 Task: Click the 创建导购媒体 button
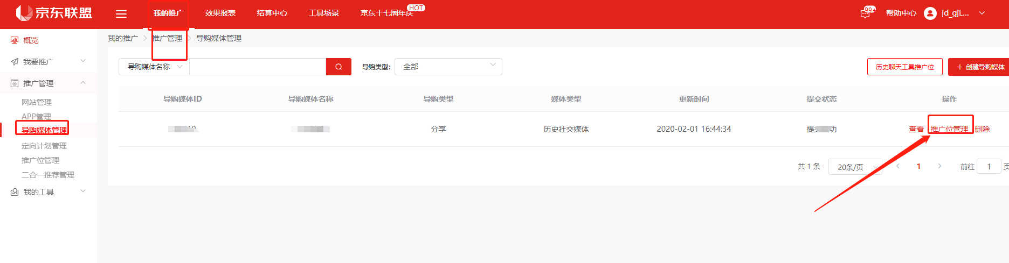(979, 67)
